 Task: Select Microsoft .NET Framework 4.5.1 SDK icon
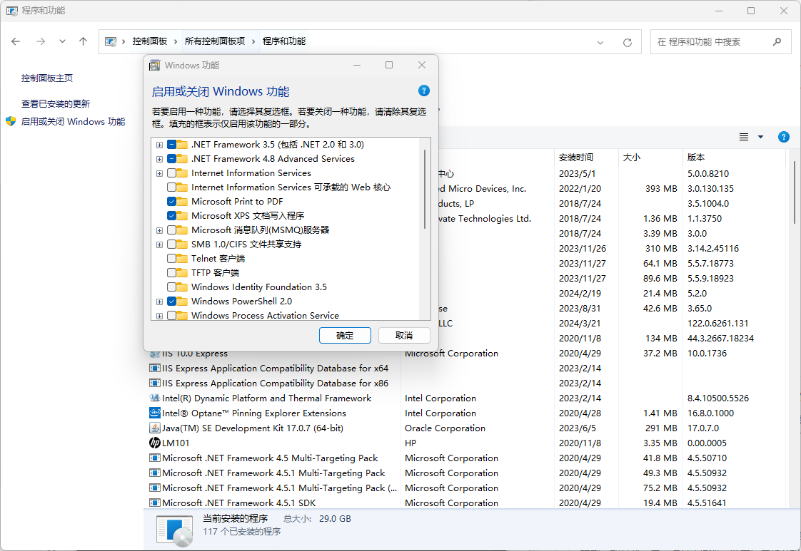point(155,503)
